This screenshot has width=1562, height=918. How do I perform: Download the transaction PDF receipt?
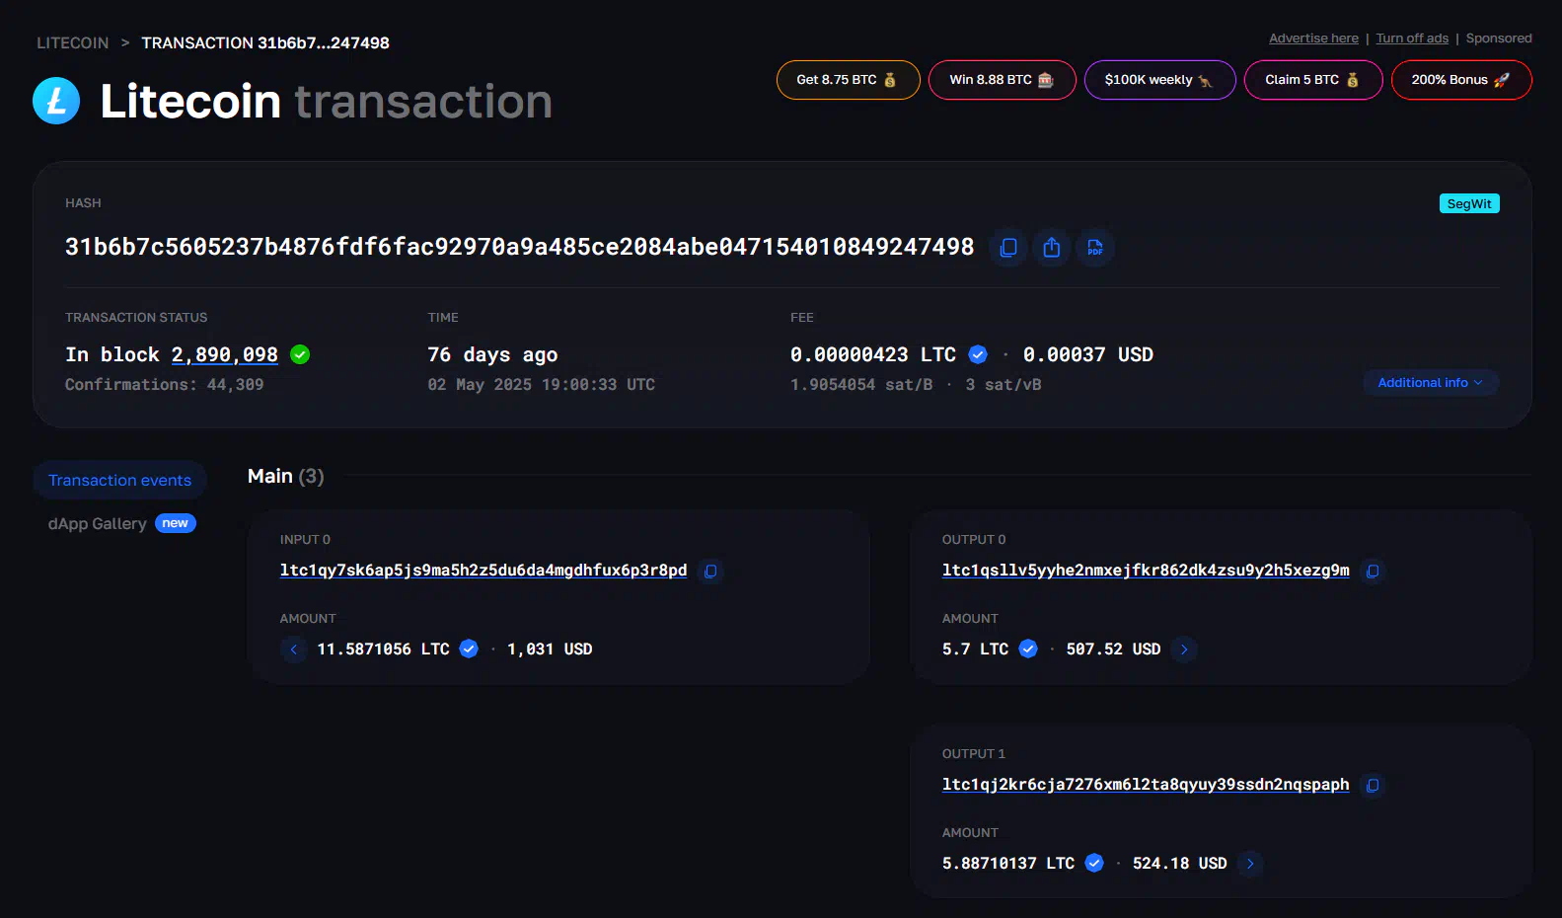point(1095,248)
